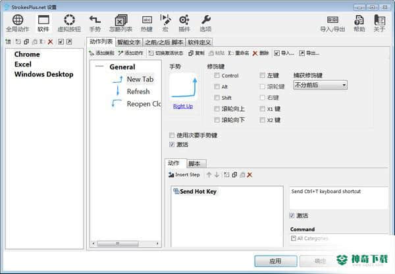Click Insert Step button
This screenshot has width=395, height=274.
tap(184, 175)
